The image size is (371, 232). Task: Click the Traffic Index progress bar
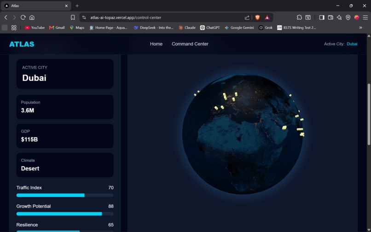(x=65, y=195)
